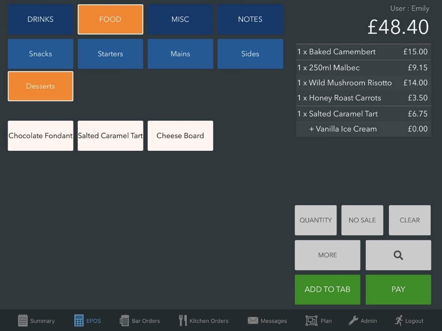This screenshot has width=442, height=331.
Task: Click the Logout running man icon
Action: click(x=399, y=320)
